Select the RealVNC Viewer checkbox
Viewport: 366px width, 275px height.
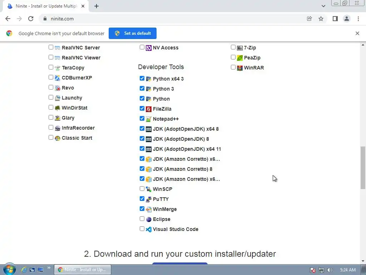pyautogui.click(x=51, y=57)
